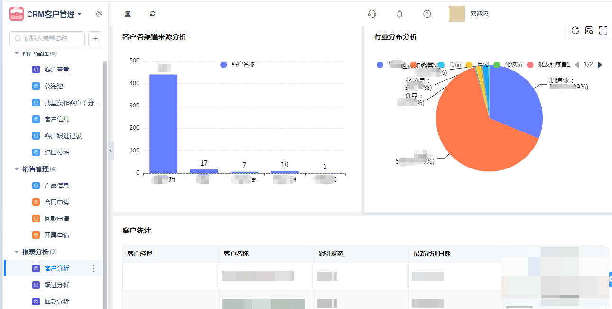Viewport: 612px width, 309px height.
Task: Open 跟进分析 report
Action: (57, 285)
